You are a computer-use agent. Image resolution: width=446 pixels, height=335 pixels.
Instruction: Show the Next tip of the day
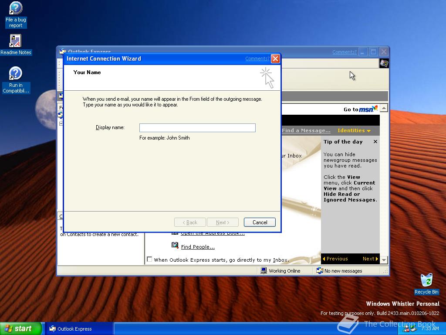pyautogui.click(x=370, y=259)
